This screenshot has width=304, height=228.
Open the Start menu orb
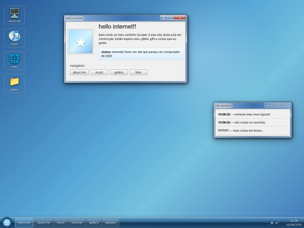[7, 222]
